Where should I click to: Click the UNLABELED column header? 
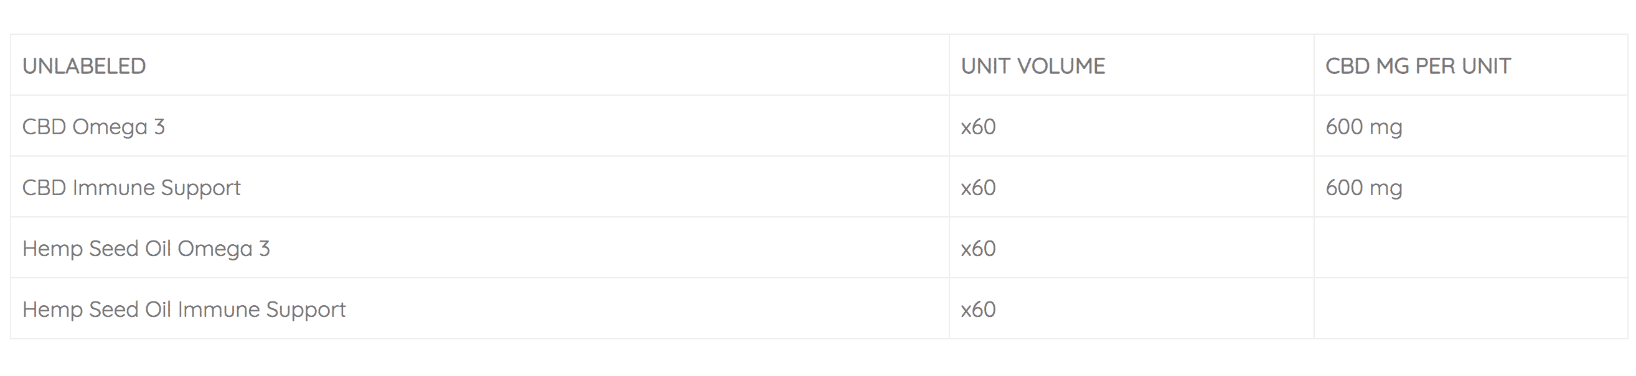(x=84, y=66)
